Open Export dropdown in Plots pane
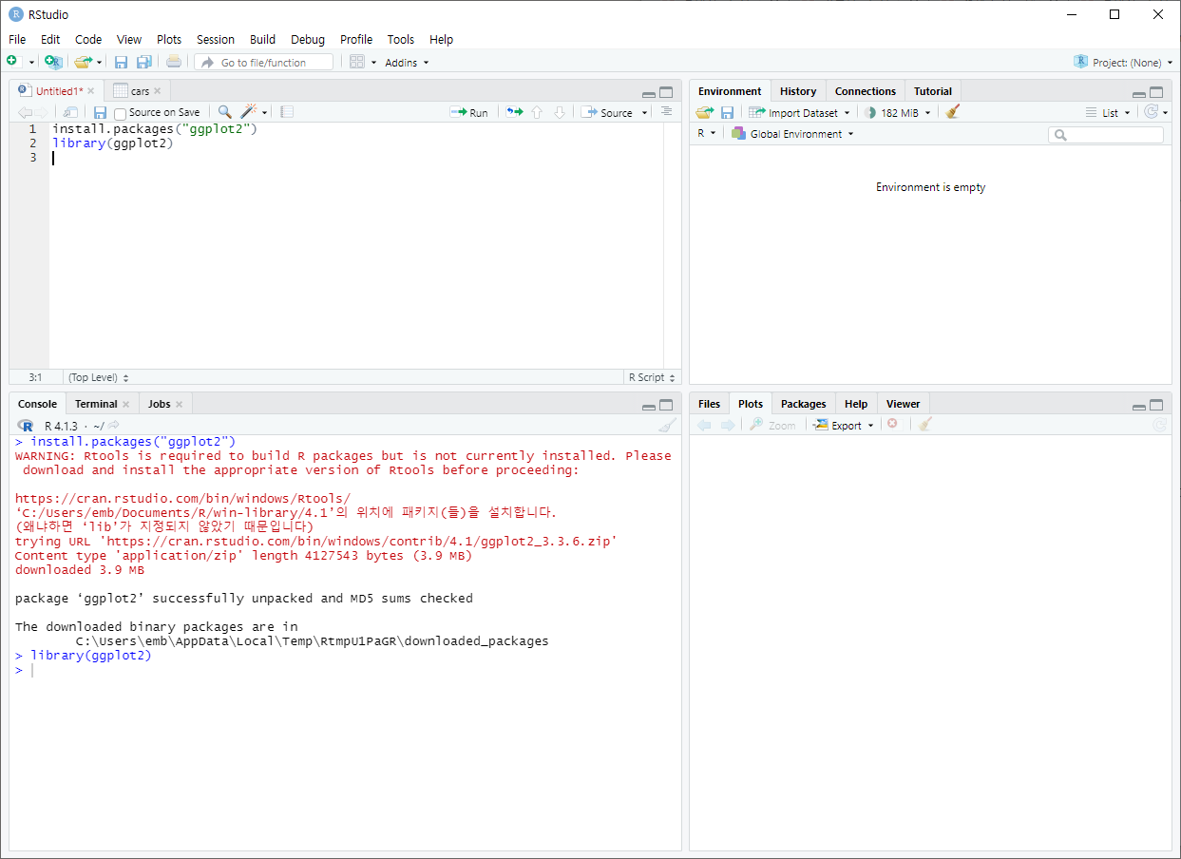The height and width of the screenshot is (859, 1181). pyautogui.click(x=843, y=426)
